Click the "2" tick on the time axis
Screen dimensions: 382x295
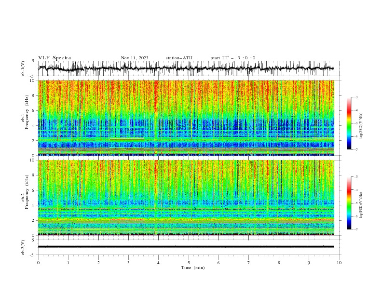point(98,263)
